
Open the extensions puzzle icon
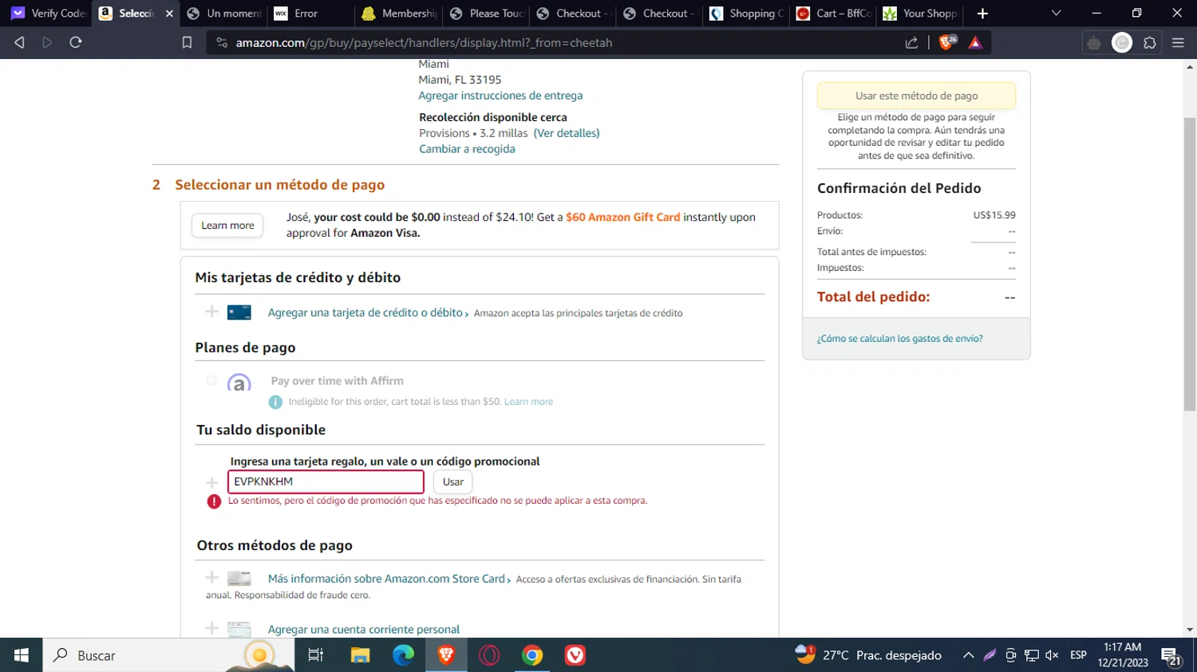click(x=1149, y=43)
